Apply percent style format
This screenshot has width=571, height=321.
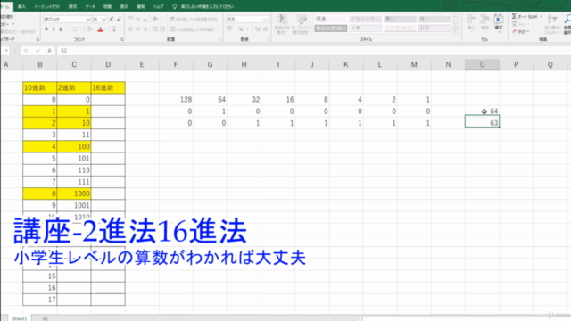pyautogui.click(x=241, y=29)
